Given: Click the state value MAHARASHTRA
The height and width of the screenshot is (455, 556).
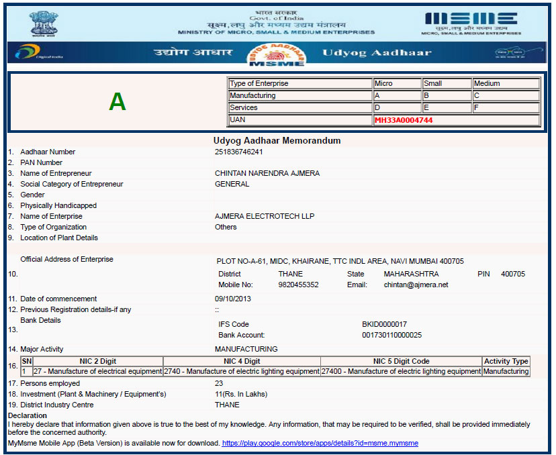Looking at the screenshot, I should (411, 274).
